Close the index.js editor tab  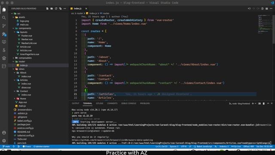tap(86, 9)
